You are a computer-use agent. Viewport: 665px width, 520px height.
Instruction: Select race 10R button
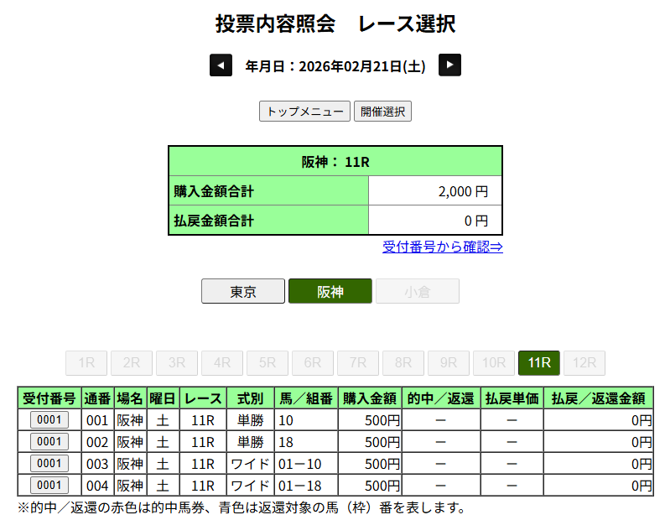coord(493,363)
